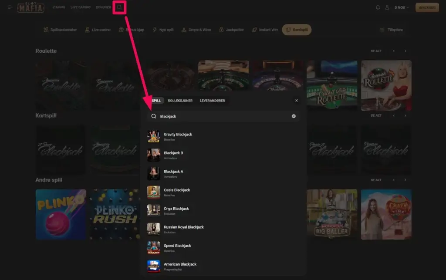Open the Cricket Auto Roulette game tile

332,85
